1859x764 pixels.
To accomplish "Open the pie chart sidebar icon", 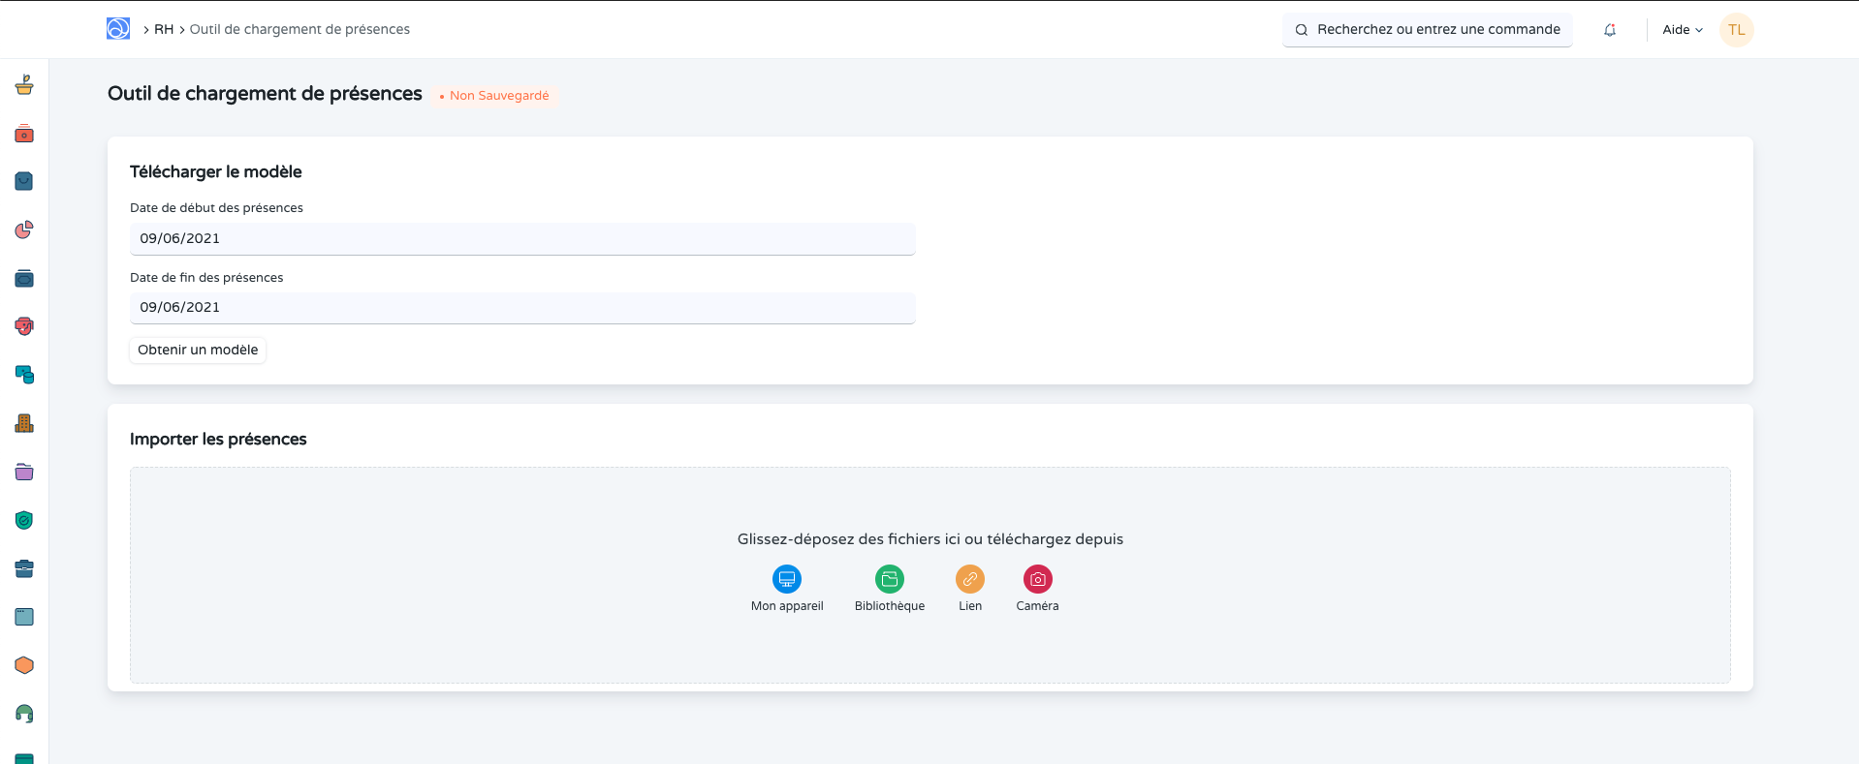I will [x=24, y=229].
